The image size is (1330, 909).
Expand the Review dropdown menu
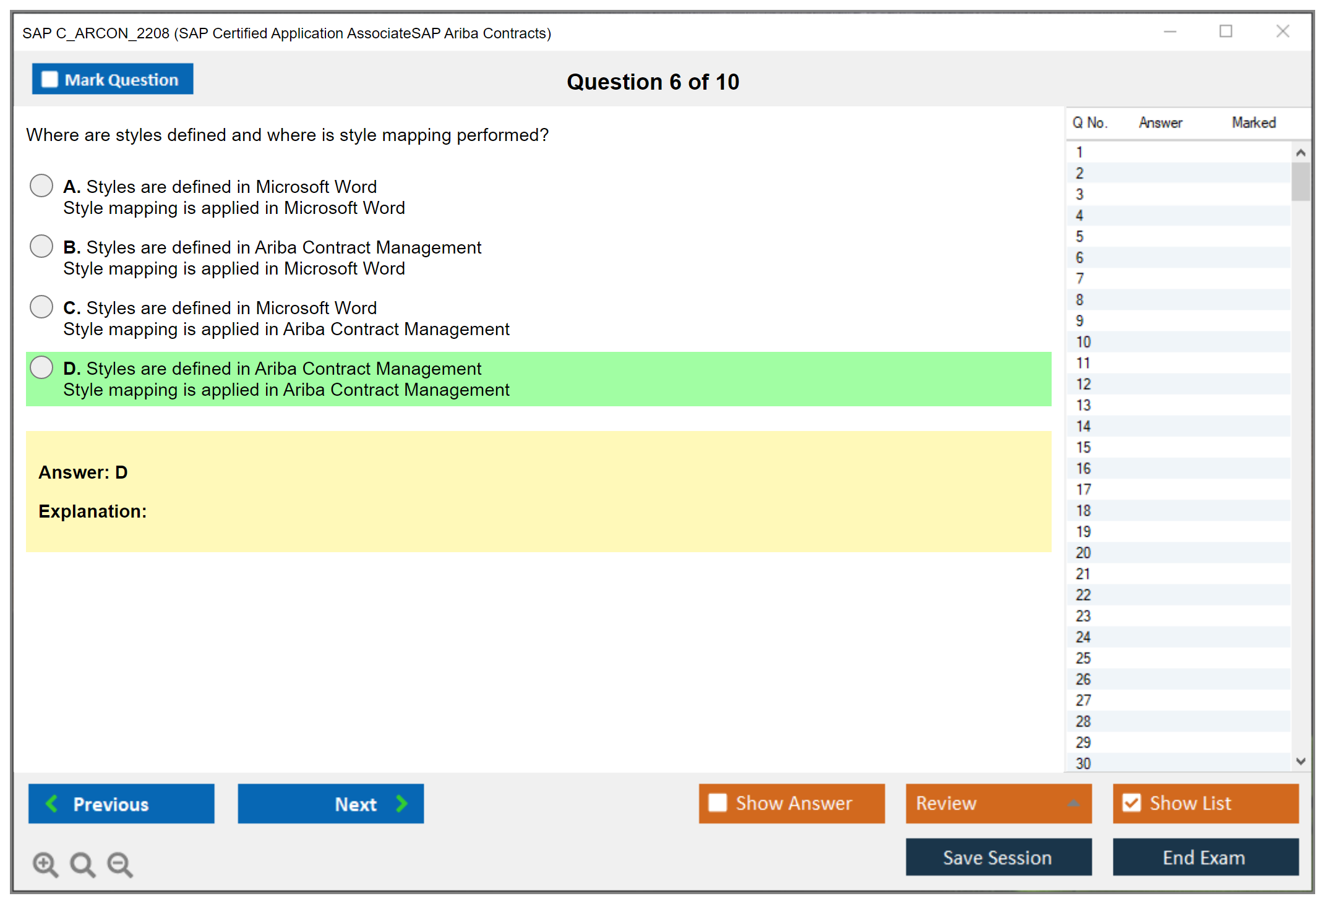pos(1073,803)
